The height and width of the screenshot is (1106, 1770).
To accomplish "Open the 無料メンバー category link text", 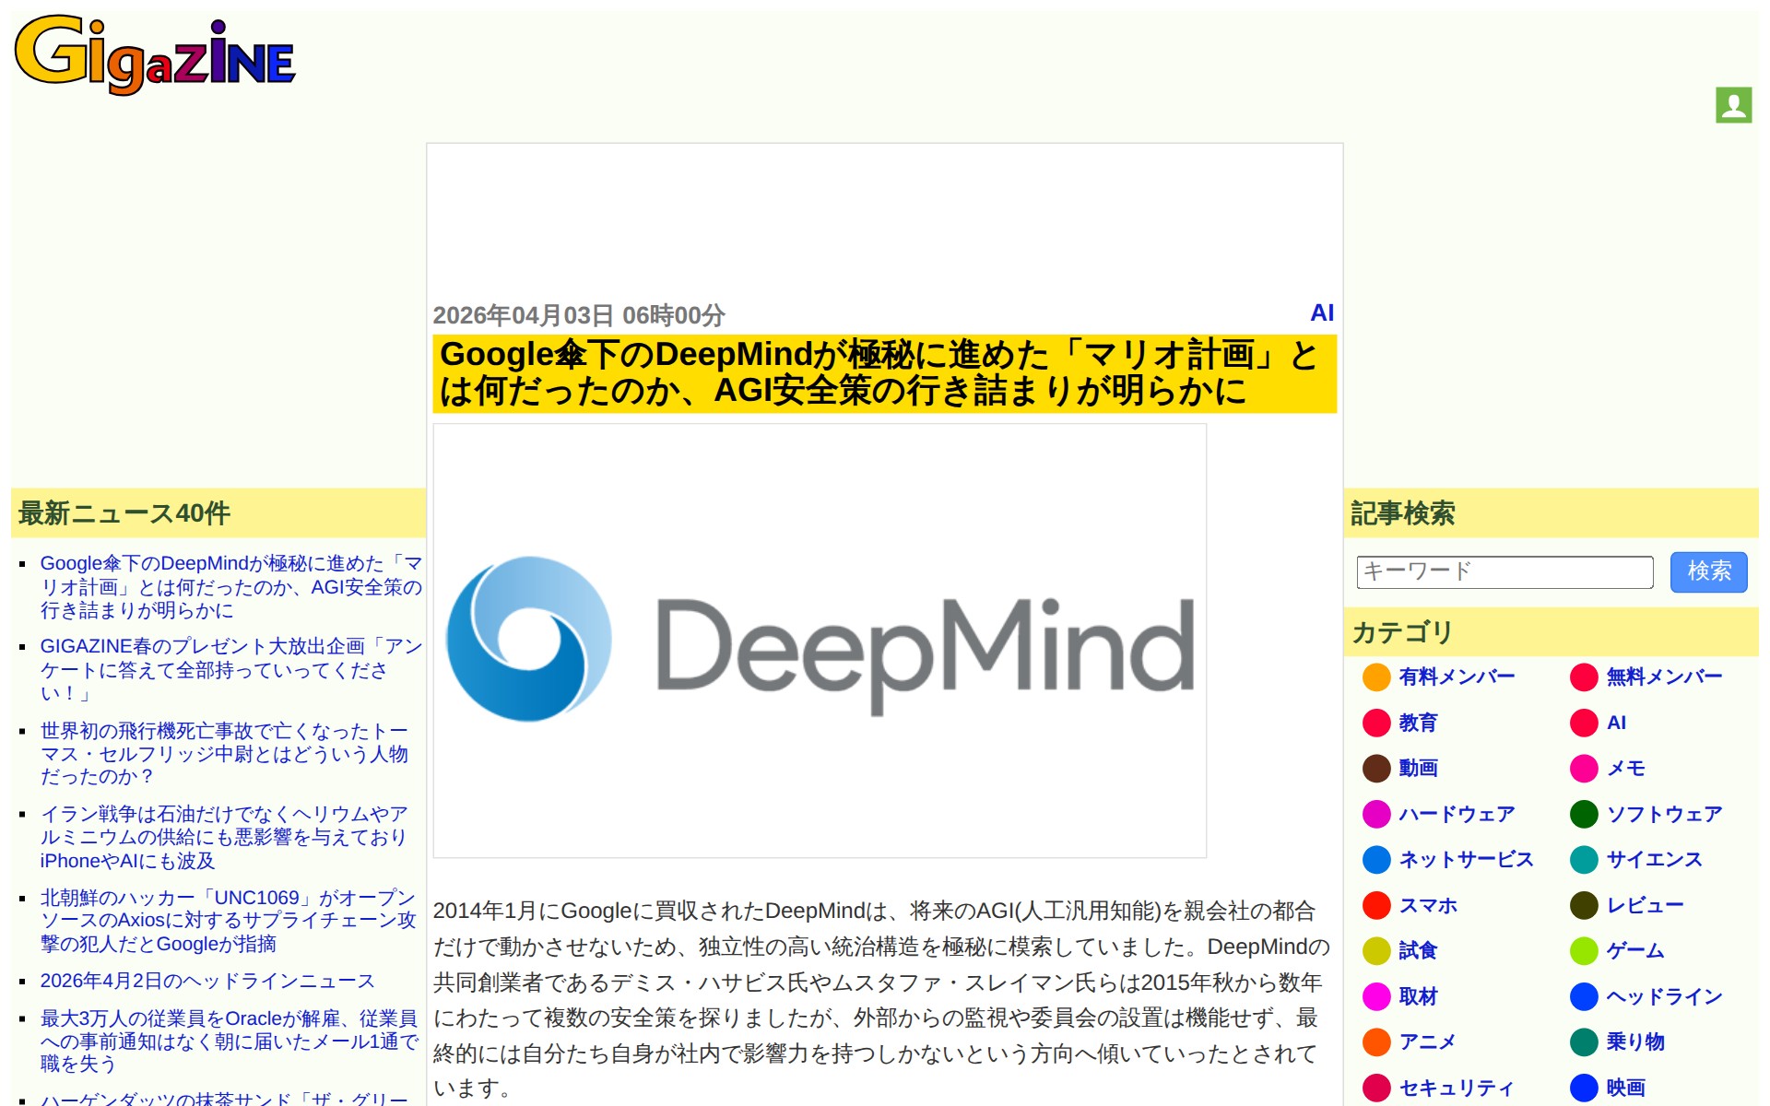I will tap(1664, 677).
